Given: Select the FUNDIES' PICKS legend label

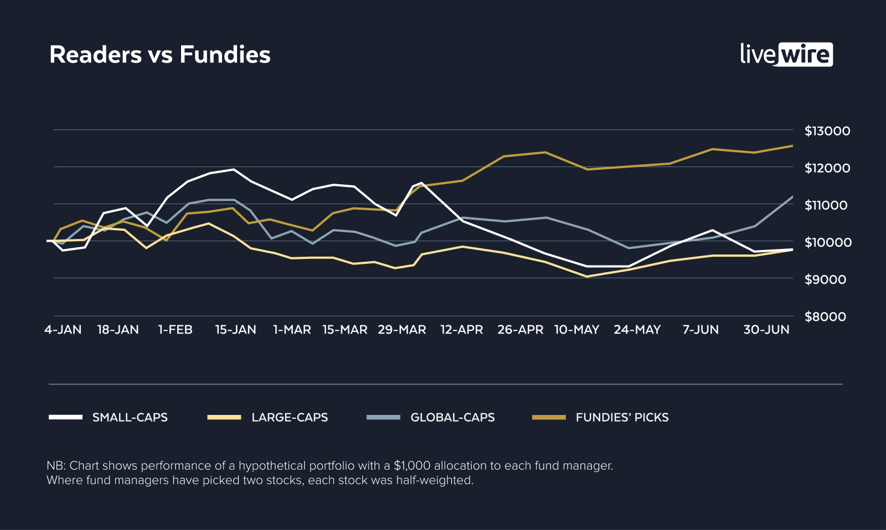Looking at the screenshot, I should 622,418.
